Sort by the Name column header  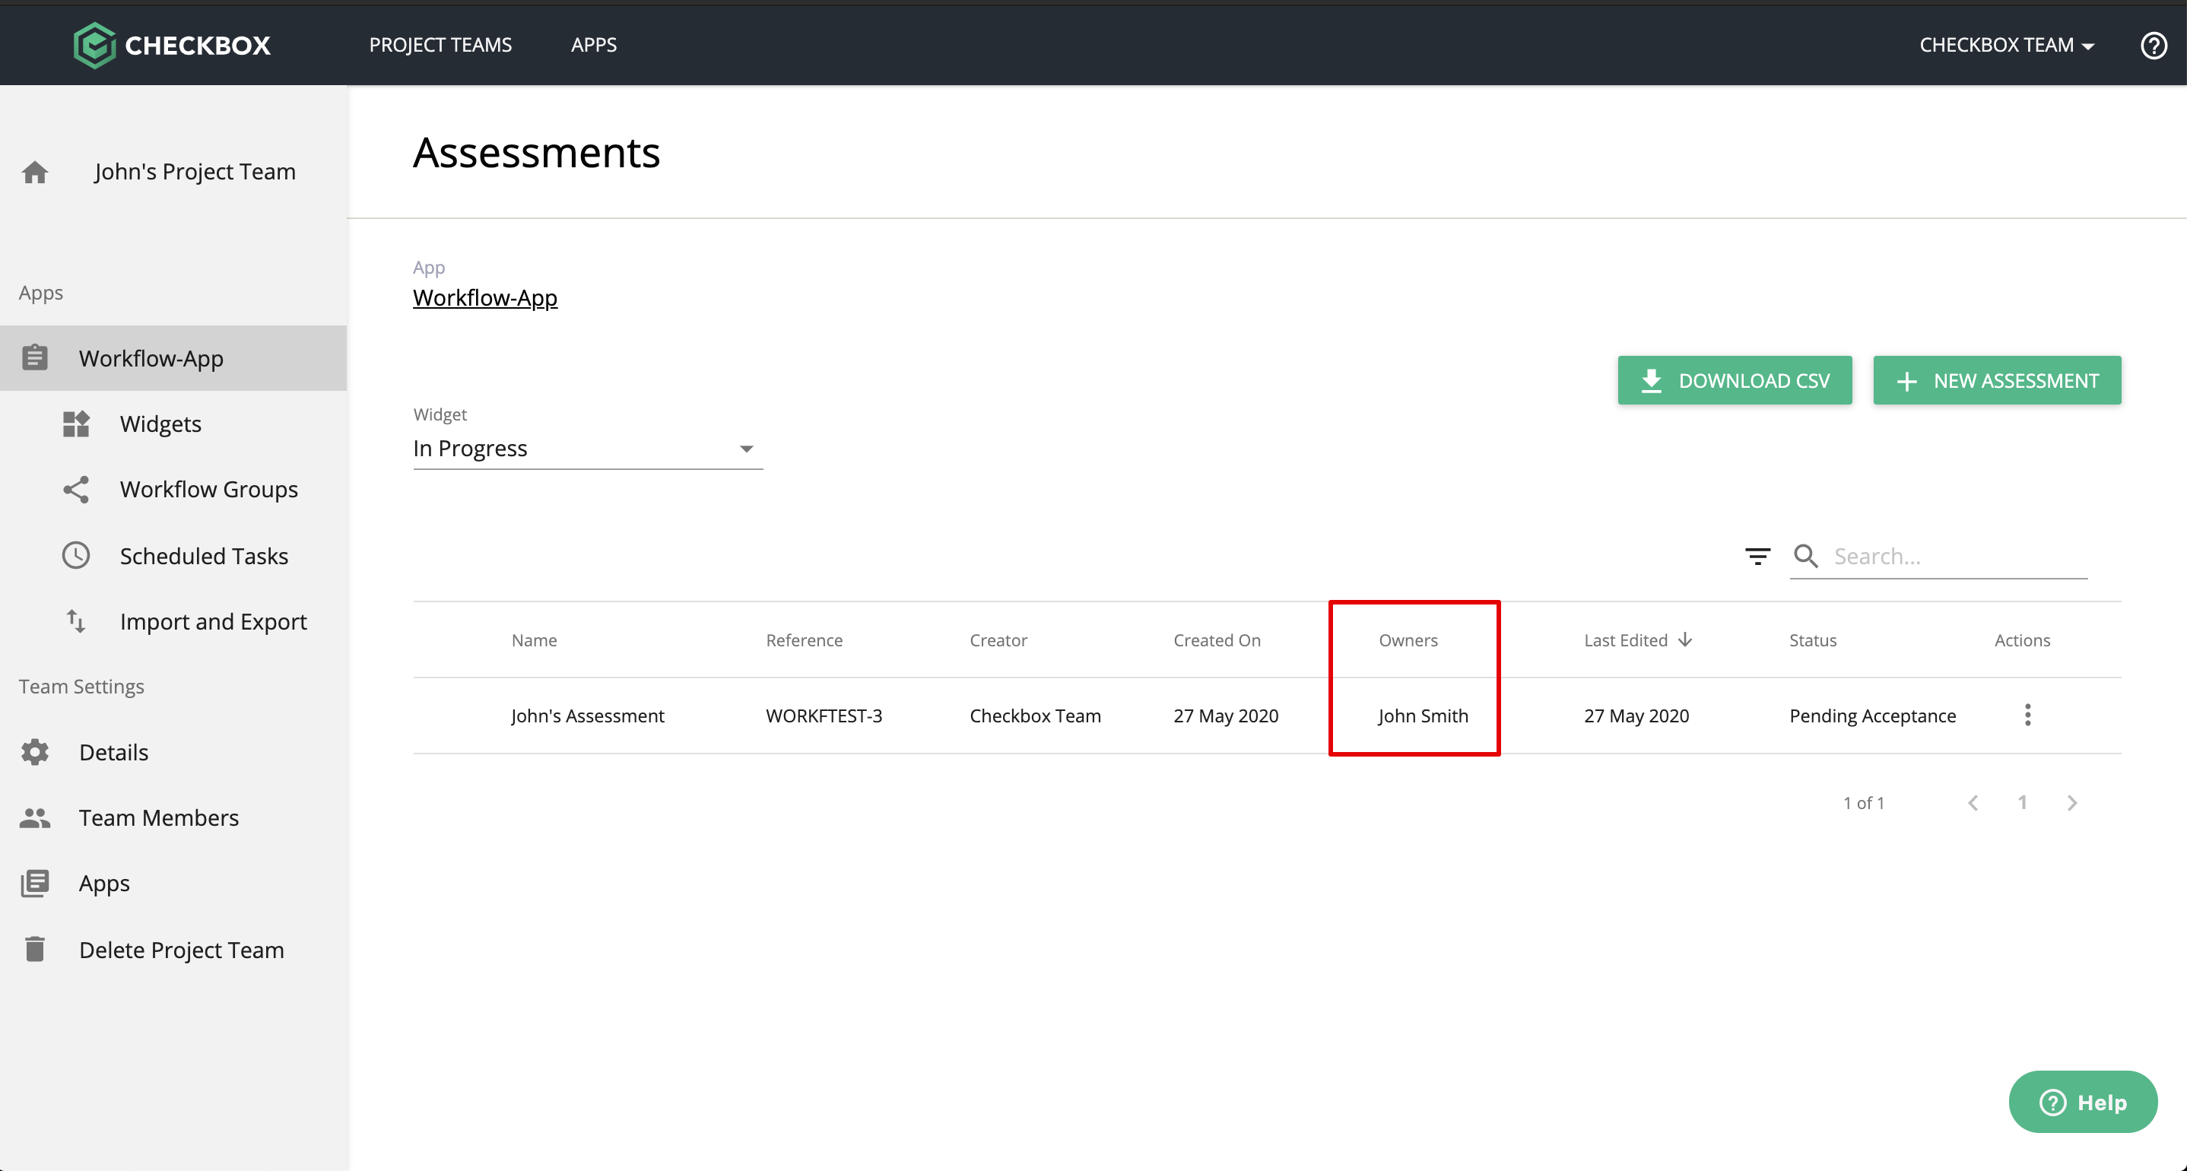click(x=534, y=640)
